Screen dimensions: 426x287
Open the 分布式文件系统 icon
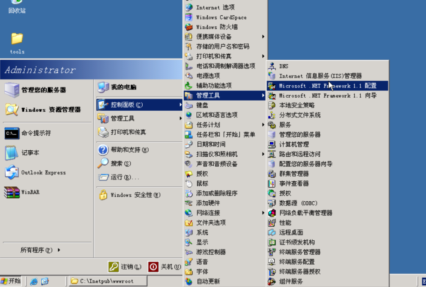(x=272, y=115)
